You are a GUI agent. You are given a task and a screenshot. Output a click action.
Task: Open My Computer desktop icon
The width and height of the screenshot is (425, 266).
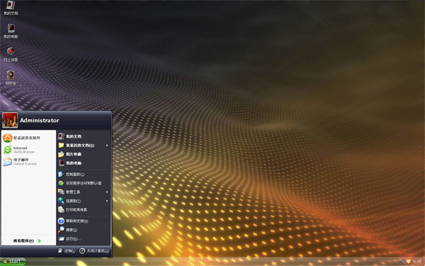[11, 31]
